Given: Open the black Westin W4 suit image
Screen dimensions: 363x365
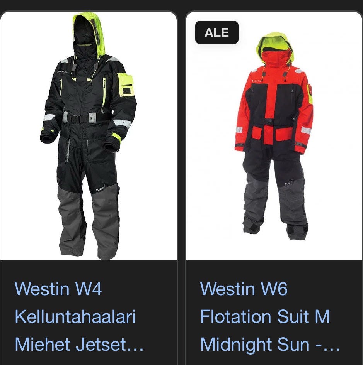Looking at the screenshot, I should click(x=89, y=136).
